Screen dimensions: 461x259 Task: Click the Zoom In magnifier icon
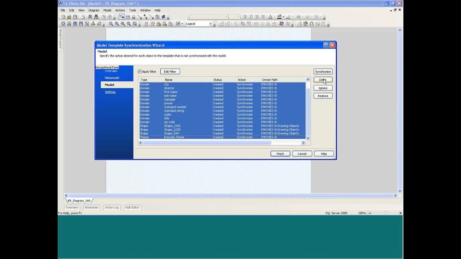tap(117, 24)
